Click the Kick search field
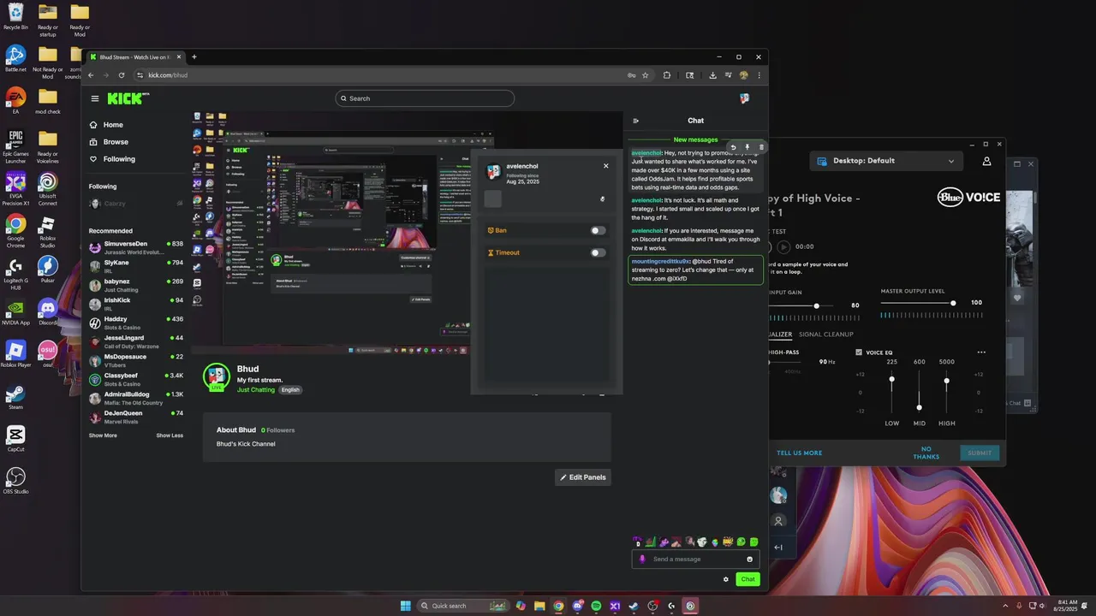1096x616 pixels. pos(425,98)
